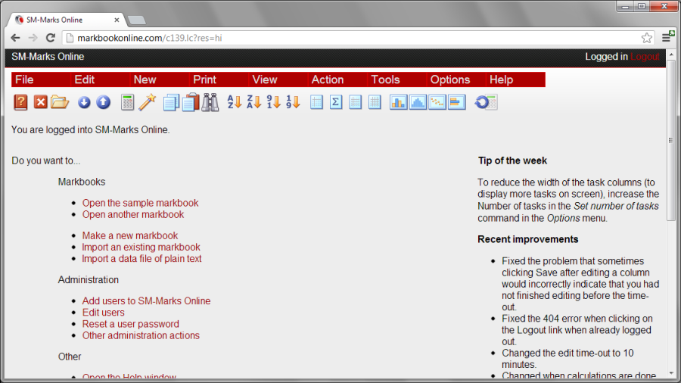Click Make a new markbook link

130,235
